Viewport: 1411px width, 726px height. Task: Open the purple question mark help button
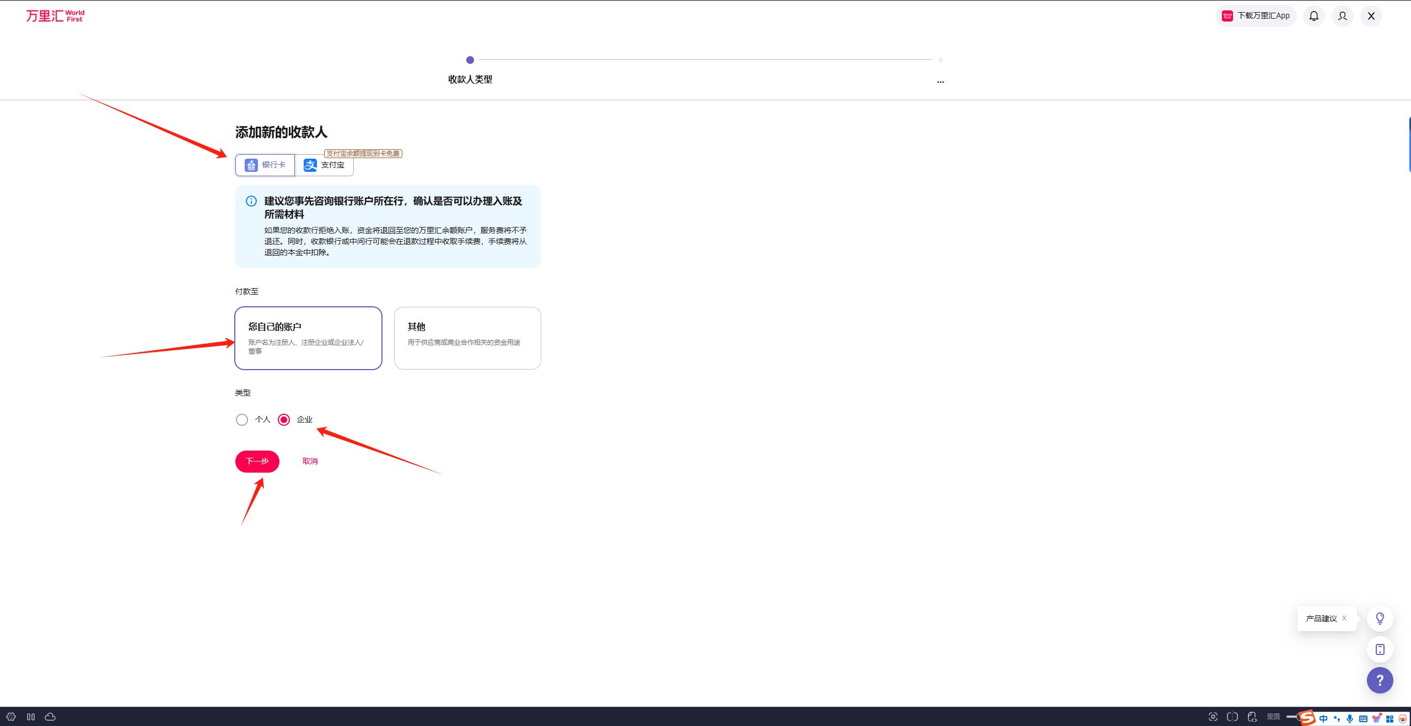pyautogui.click(x=1380, y=680)
